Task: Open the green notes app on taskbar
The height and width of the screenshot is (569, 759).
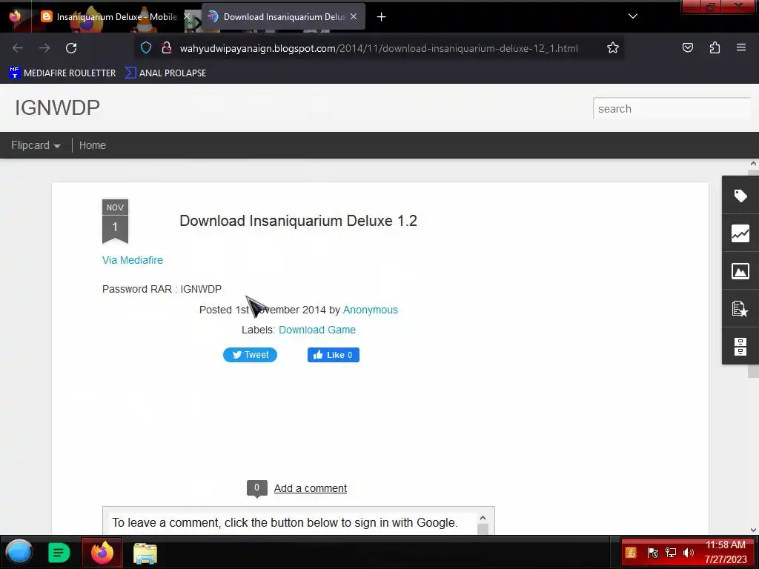Action: click(x=59, y=553)
